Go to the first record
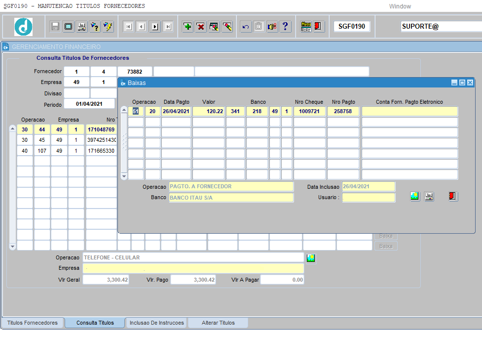 click(x=128, y=27)
